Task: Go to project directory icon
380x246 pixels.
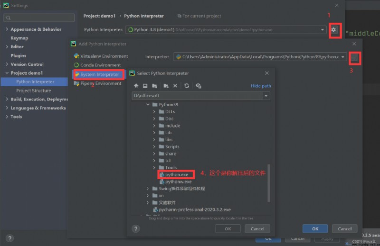Action: point(154,86)
